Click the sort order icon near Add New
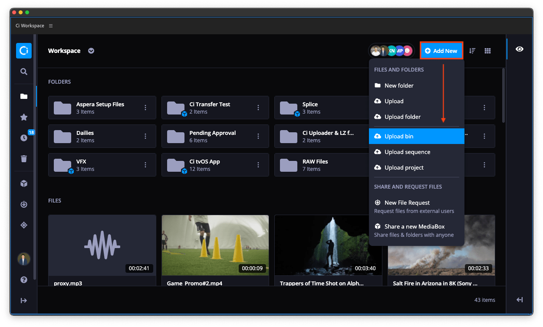Viewport: 543px width, 327px height. click(x=472, y=50)
